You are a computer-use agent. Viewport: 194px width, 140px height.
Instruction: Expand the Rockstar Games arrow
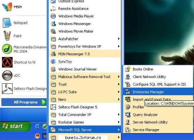click(119, 122)
